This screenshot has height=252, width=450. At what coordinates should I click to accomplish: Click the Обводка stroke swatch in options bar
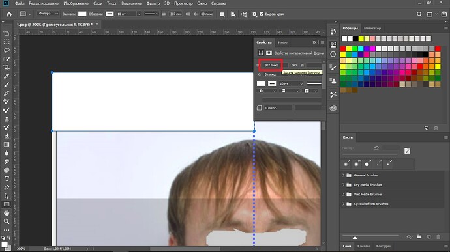click(110, 14)
